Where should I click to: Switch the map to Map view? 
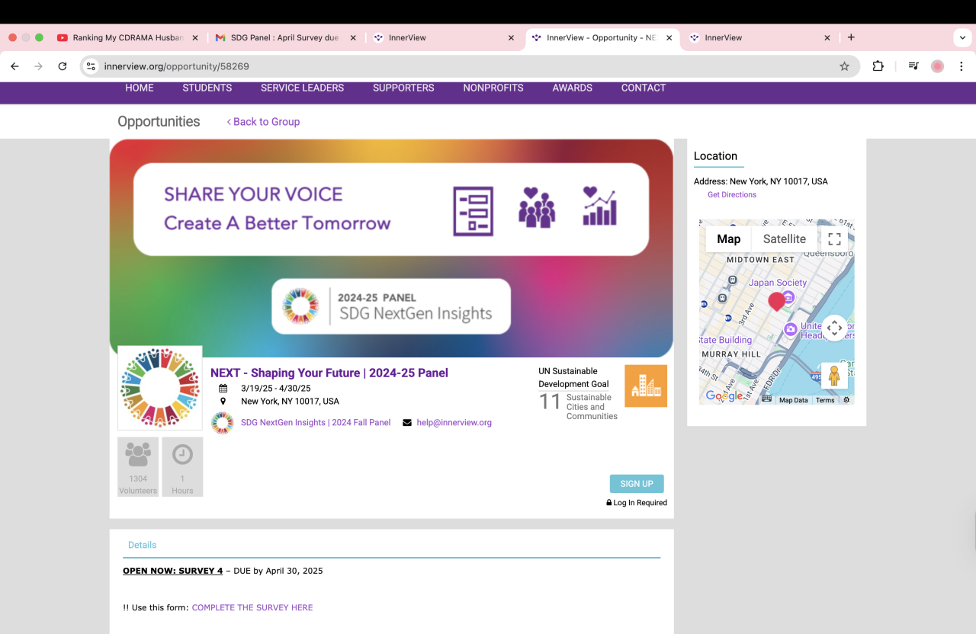click(729, 239)
